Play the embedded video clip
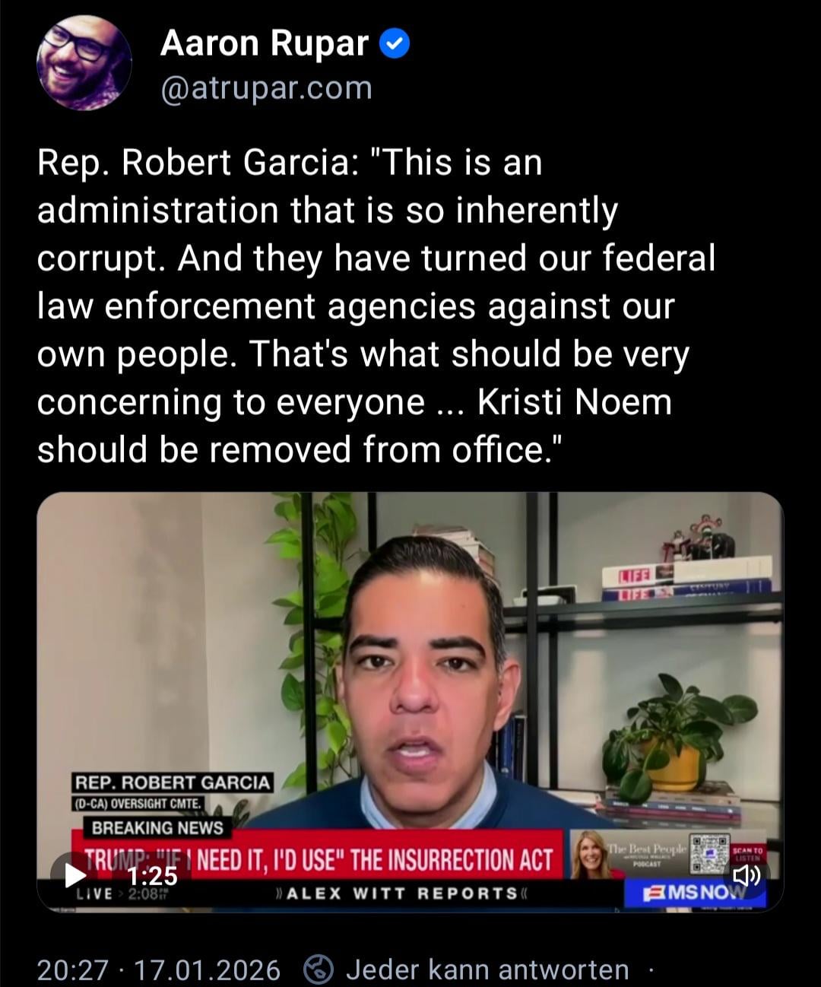Image resolution: width=821 pixels, height=987 pixels. [74, 874]
